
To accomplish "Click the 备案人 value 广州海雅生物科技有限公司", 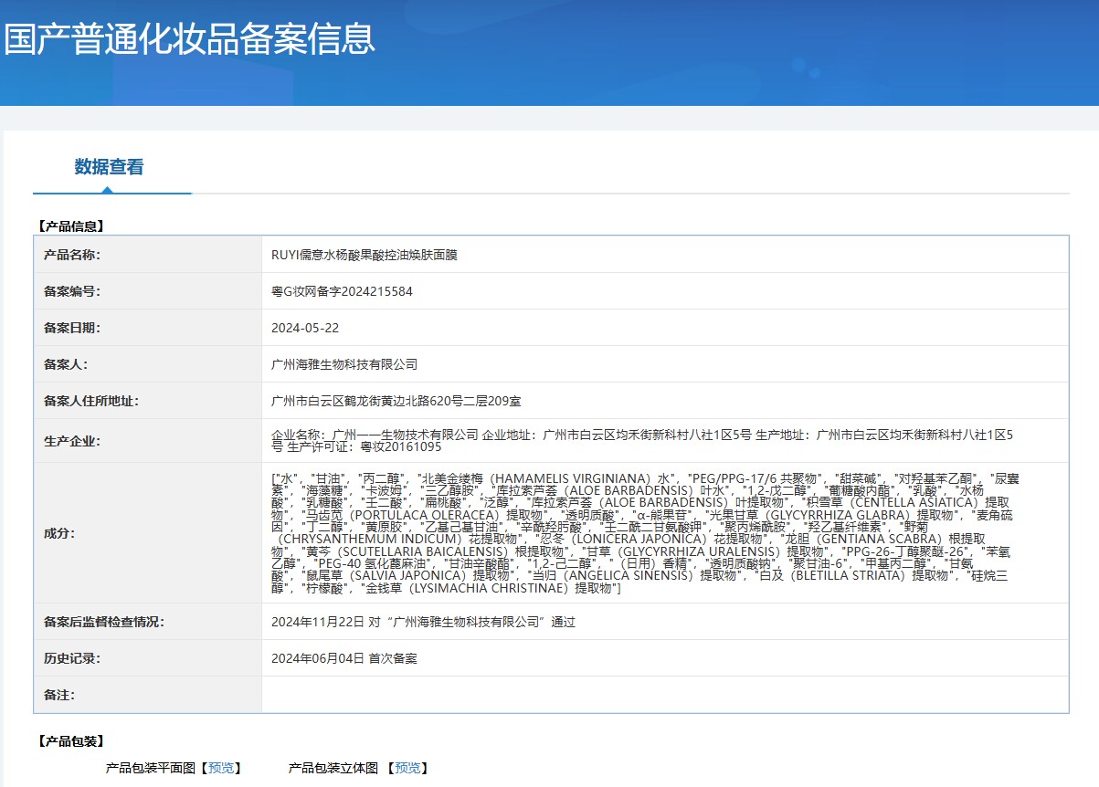I will pos(344,364).
